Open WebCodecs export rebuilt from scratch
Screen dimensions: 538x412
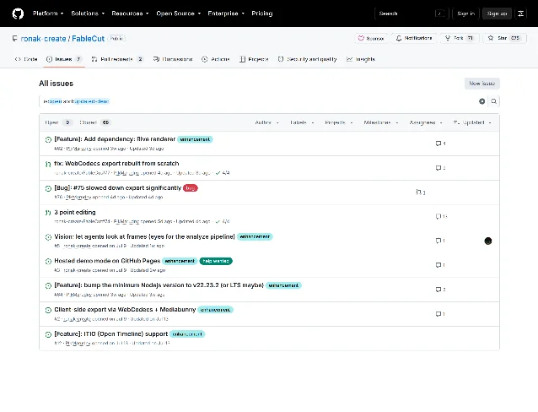pos(116,164)
